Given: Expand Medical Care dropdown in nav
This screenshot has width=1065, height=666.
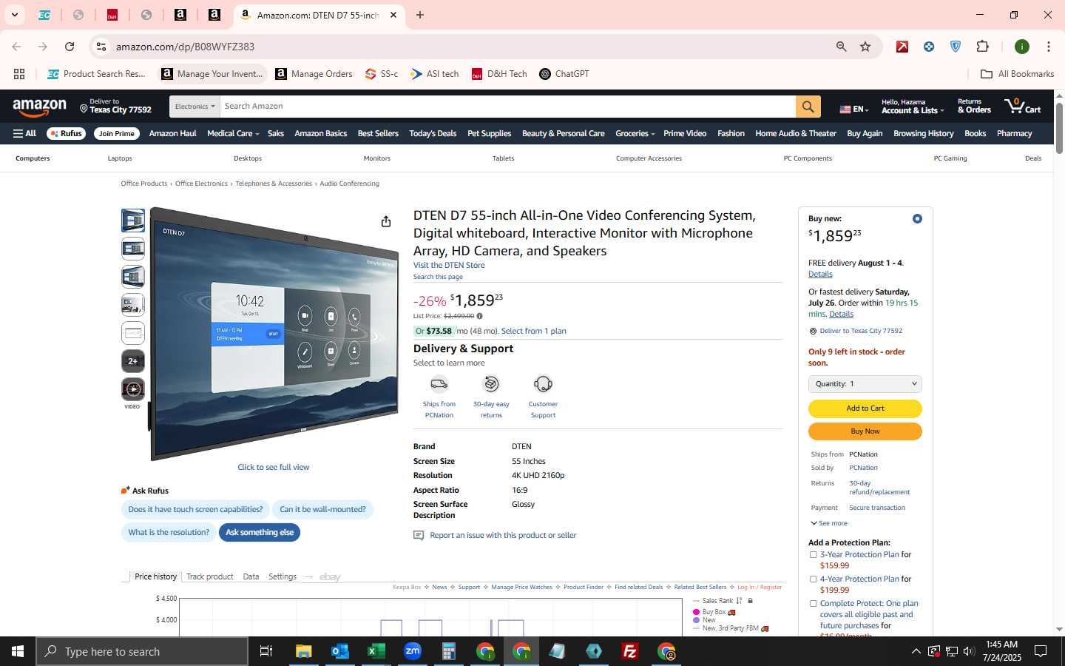Looking at the screenshot, I should [233, 134].
